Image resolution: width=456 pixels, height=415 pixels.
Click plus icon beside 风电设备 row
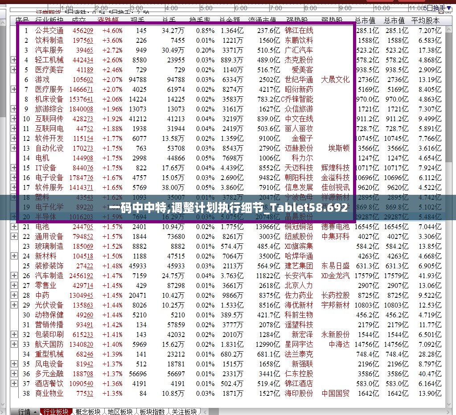14,364
